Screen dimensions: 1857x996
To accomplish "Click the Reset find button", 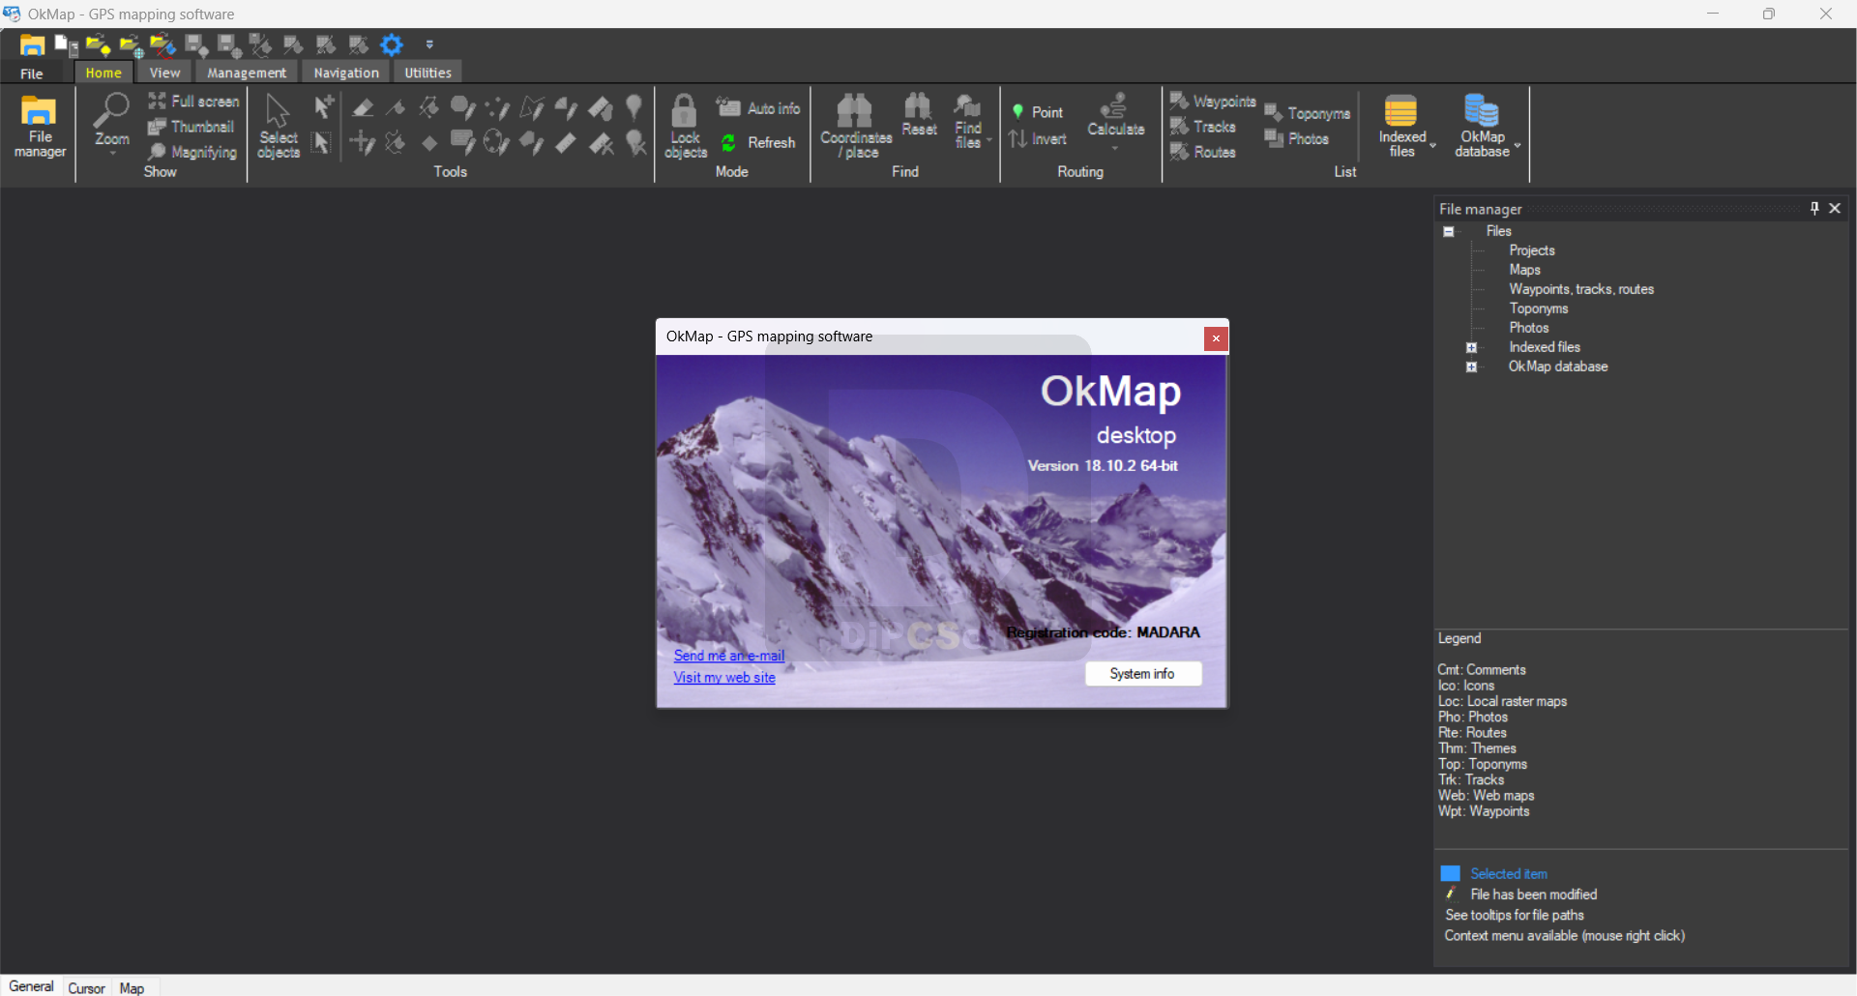I will coord(919,115).
